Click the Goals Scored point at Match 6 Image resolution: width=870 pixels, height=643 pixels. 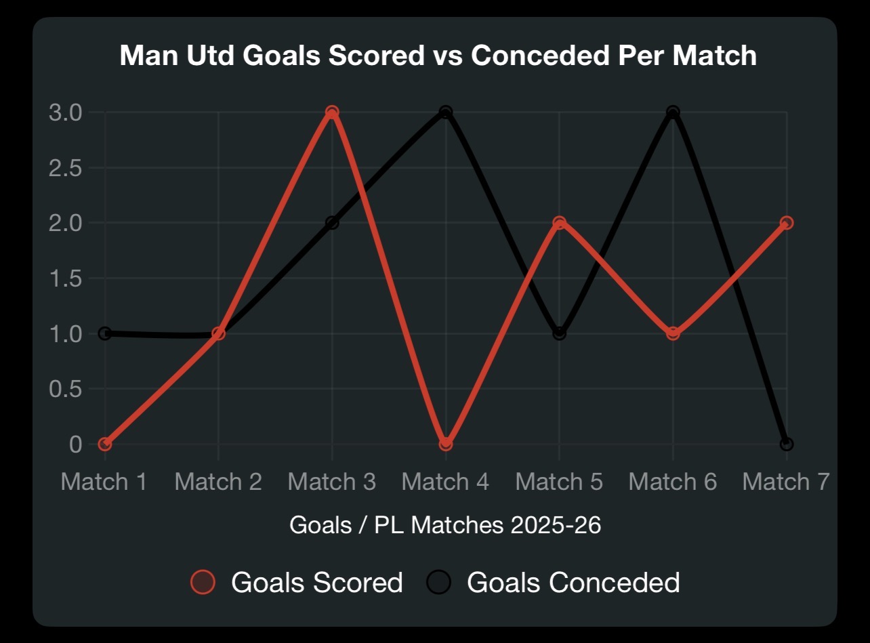(x=673, y=333)
